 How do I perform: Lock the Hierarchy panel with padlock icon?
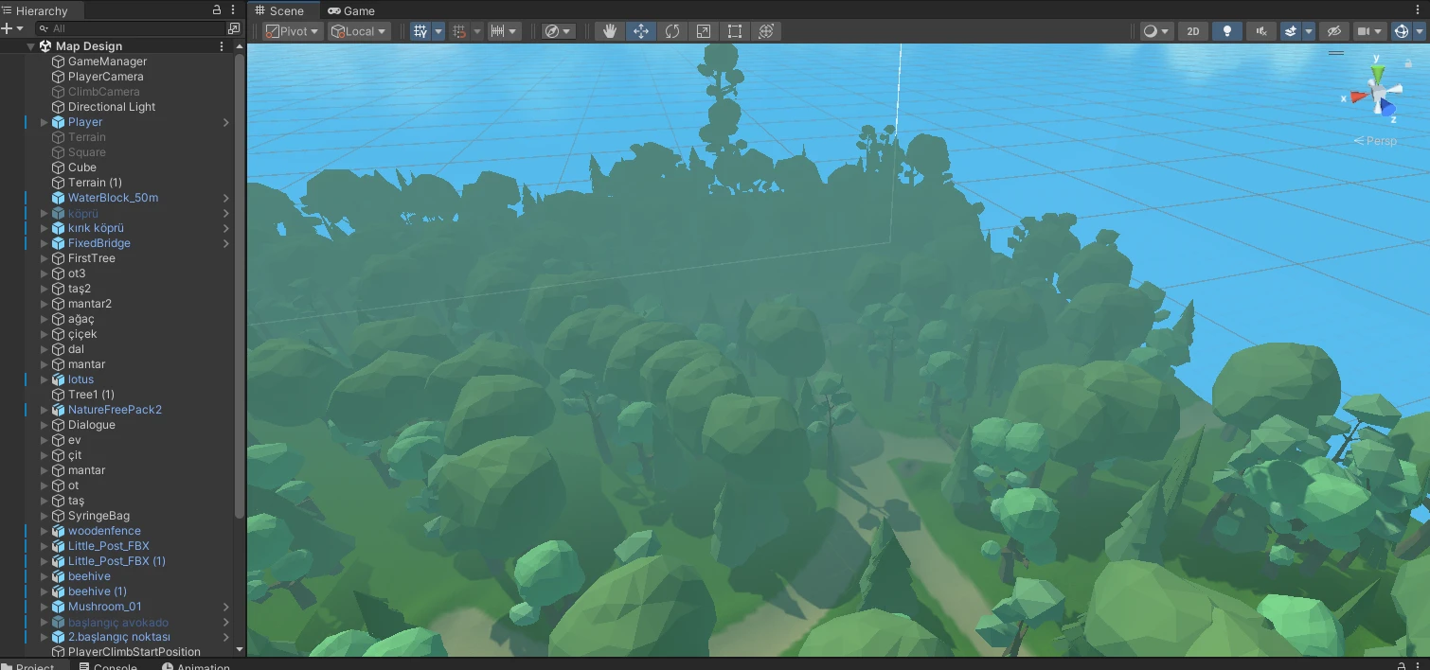217,10
